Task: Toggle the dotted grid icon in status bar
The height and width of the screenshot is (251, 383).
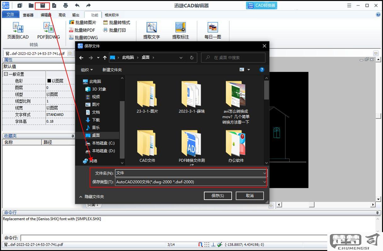Action: 207,244
